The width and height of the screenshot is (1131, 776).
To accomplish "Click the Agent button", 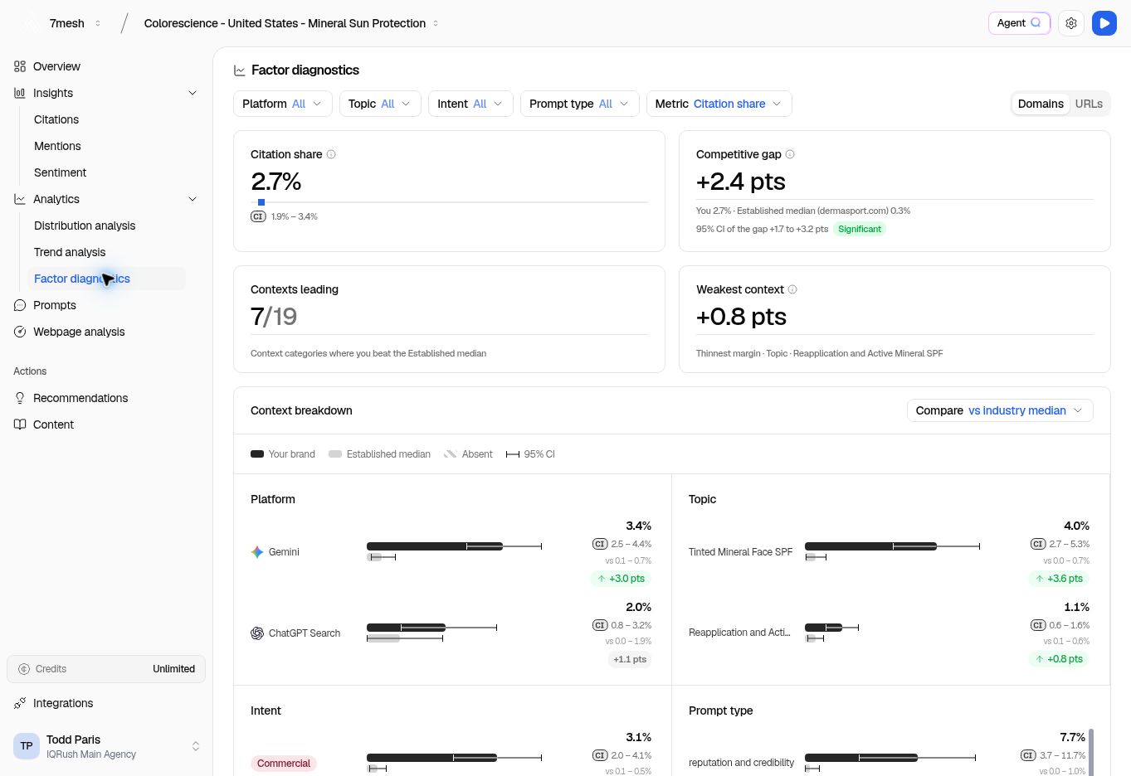I will pyautogui.click(x=1019, y=23).
